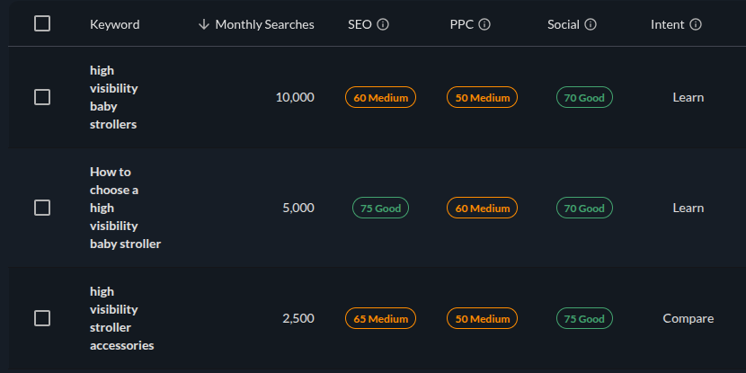Tick the 'stroller accessories' row checkbox

(42, 318)
